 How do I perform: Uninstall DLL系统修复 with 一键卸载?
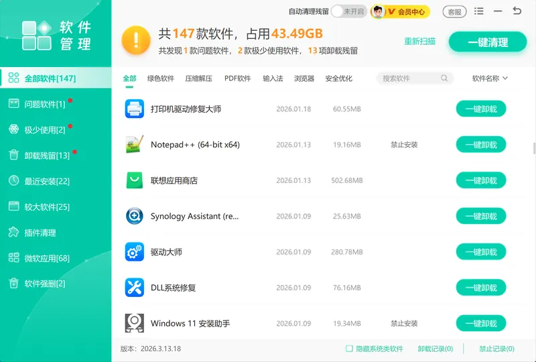point(481,288)
